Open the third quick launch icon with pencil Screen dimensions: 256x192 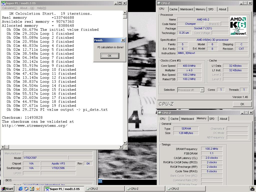[32, 189]
